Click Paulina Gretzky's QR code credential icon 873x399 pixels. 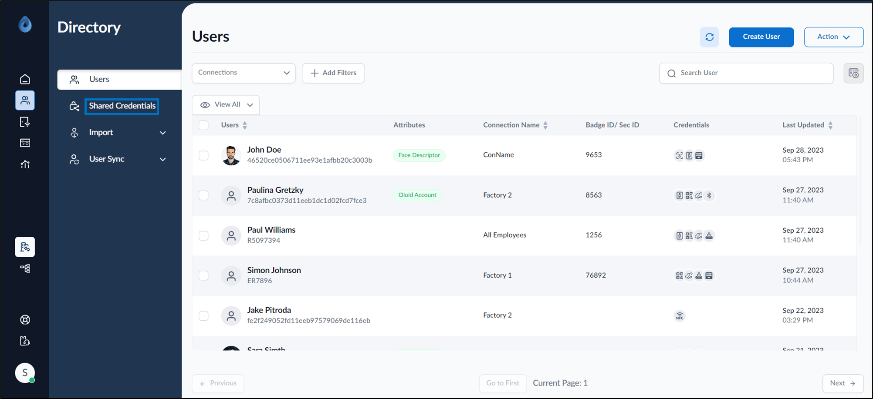tap(689, 195)
